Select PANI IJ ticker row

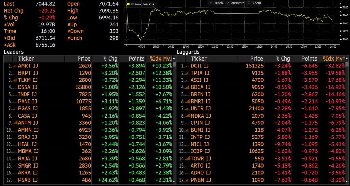click(x=27, y=102)
